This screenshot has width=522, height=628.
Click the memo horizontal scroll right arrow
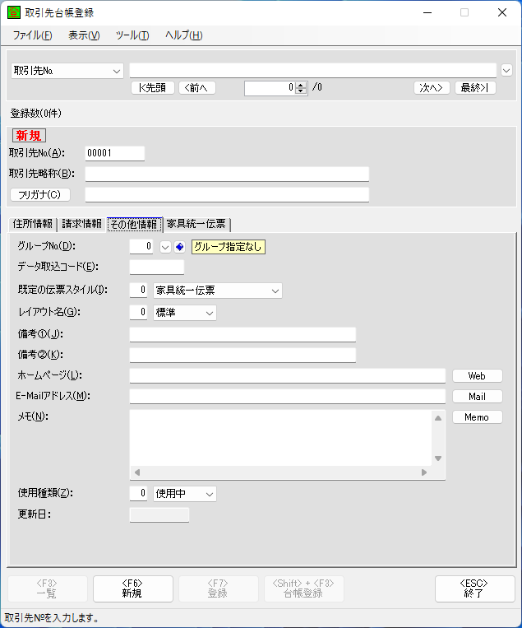424,472
